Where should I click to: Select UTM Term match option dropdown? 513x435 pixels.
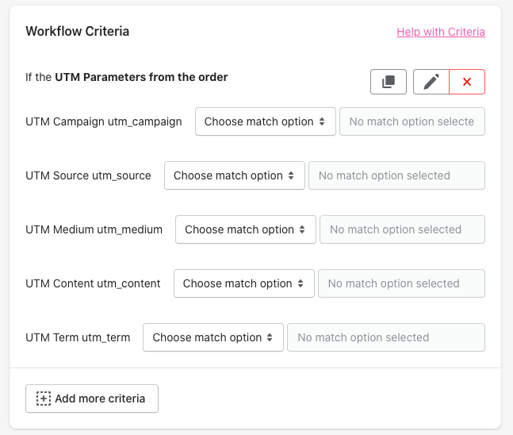pyautogui.click(x=213, y=337)
